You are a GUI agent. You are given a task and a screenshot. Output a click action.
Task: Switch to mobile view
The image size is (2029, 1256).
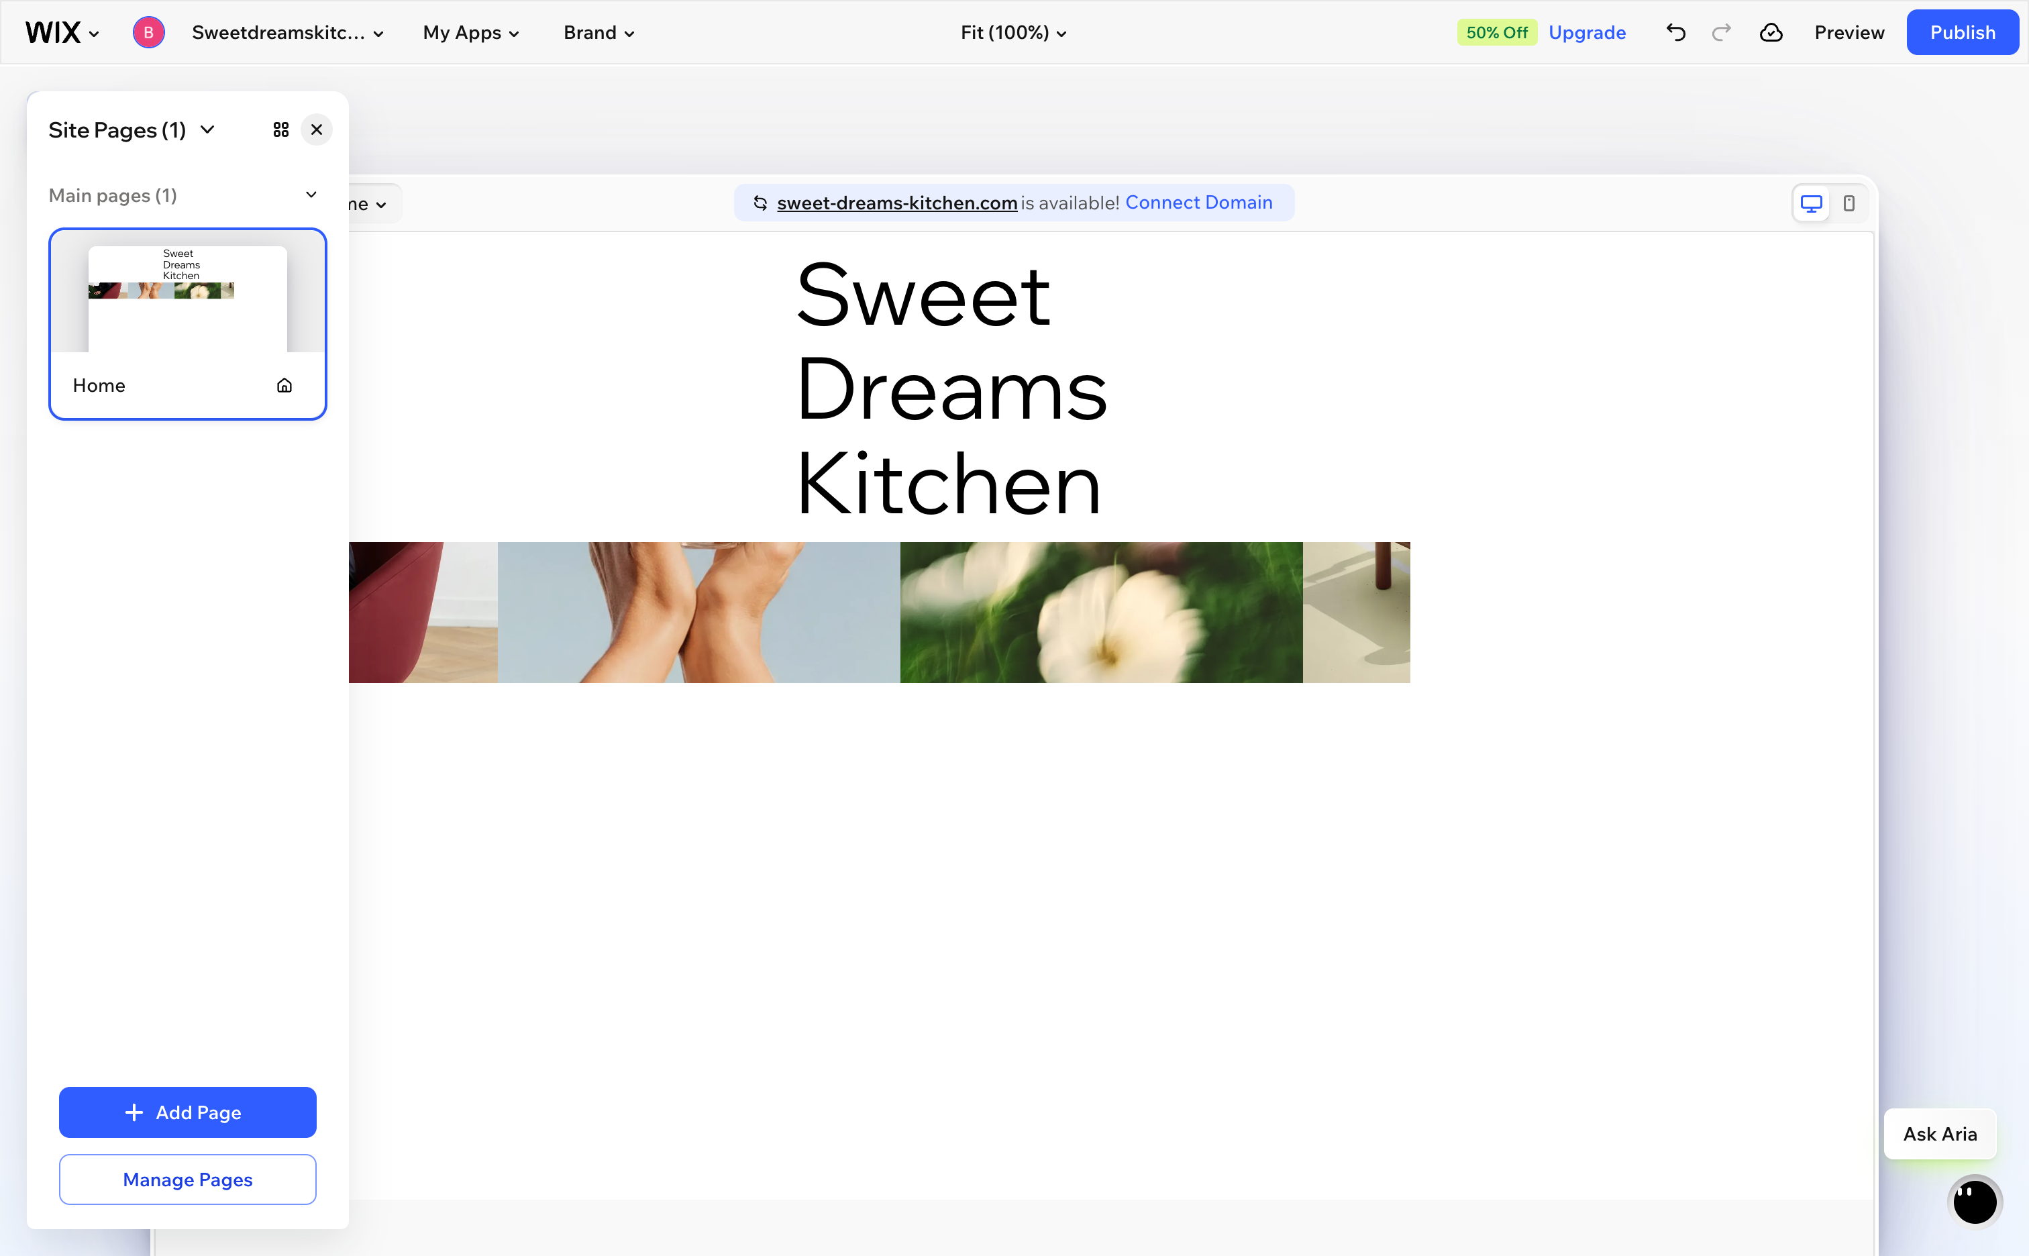point(1849,203)
